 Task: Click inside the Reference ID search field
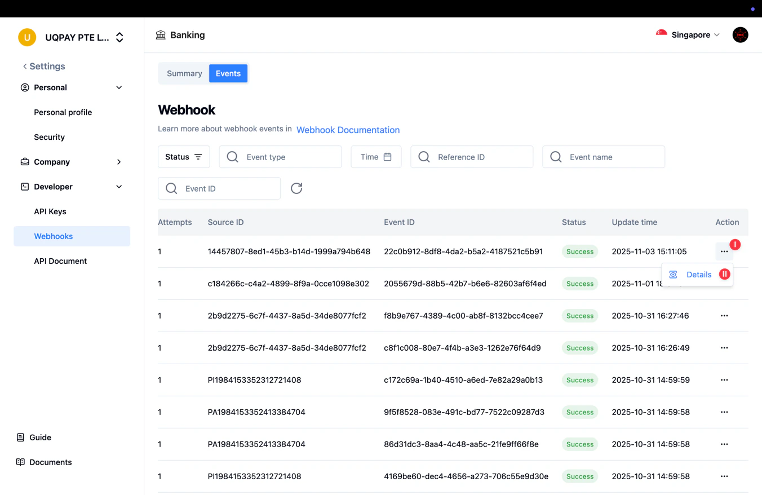(472, 157)
